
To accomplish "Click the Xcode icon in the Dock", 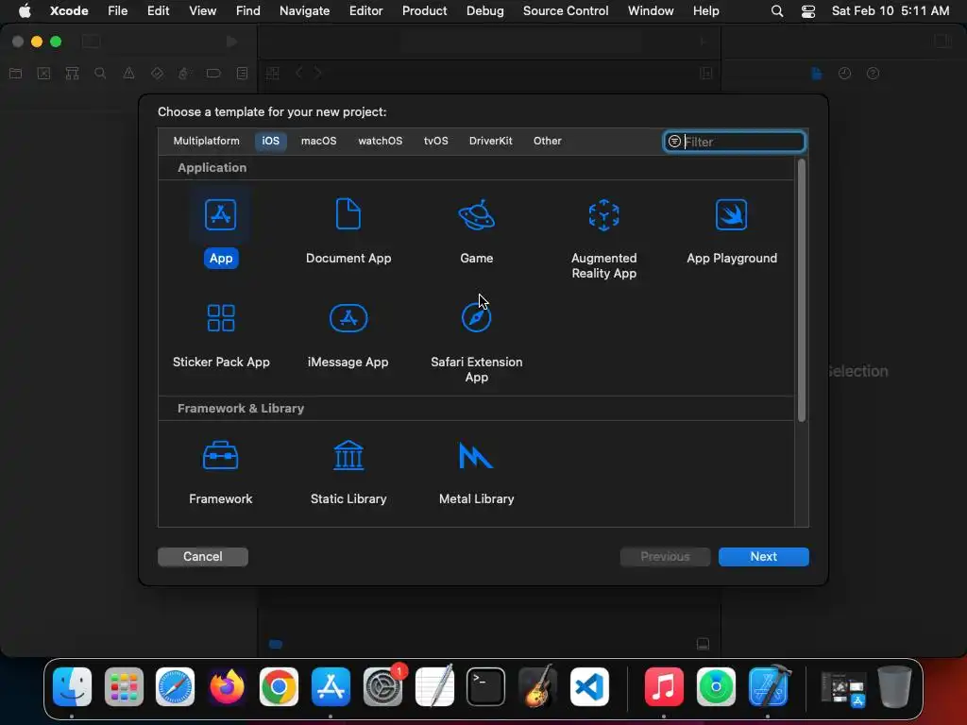I will point(768,686).
